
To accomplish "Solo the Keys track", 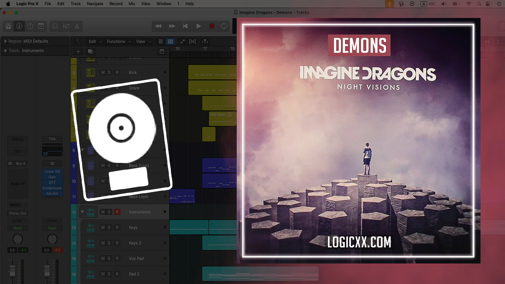I will point(109,227).
